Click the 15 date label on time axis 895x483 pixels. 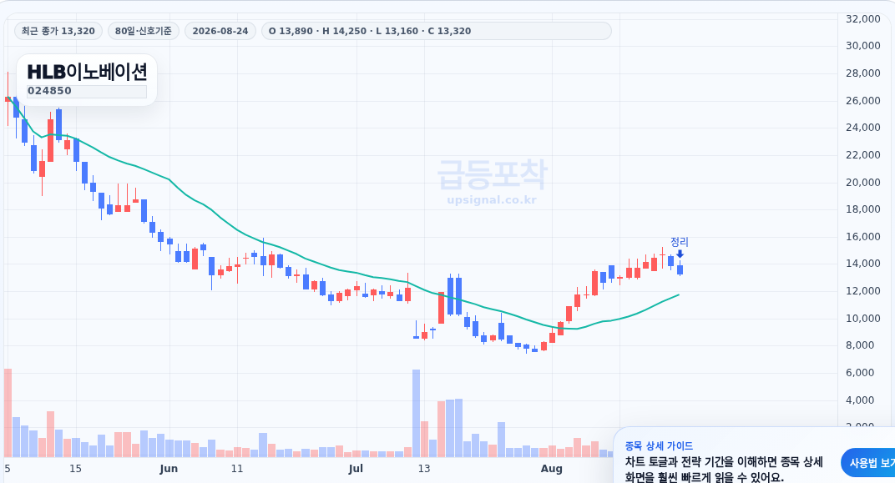pyautogui.click(x=75, y=469)
